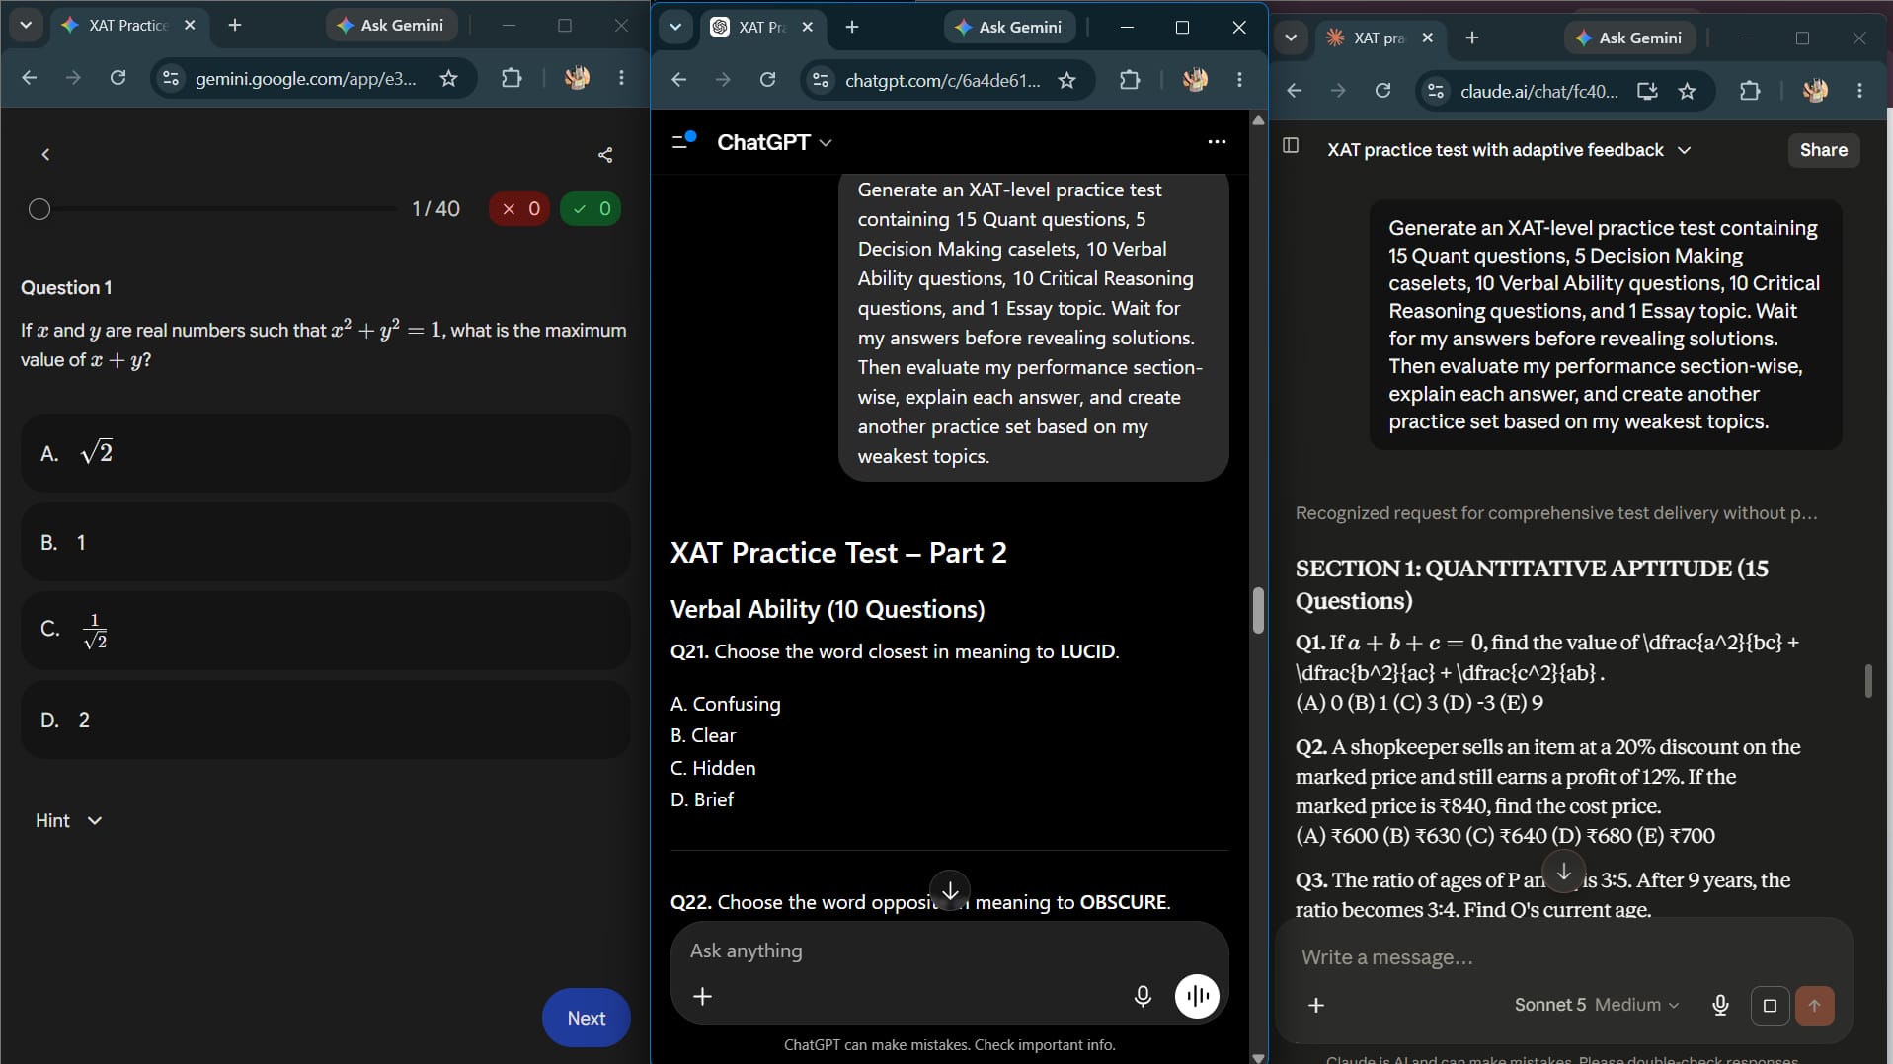Select answer option D with value 2
1893x1064 pixels.
tap(326, 720)
